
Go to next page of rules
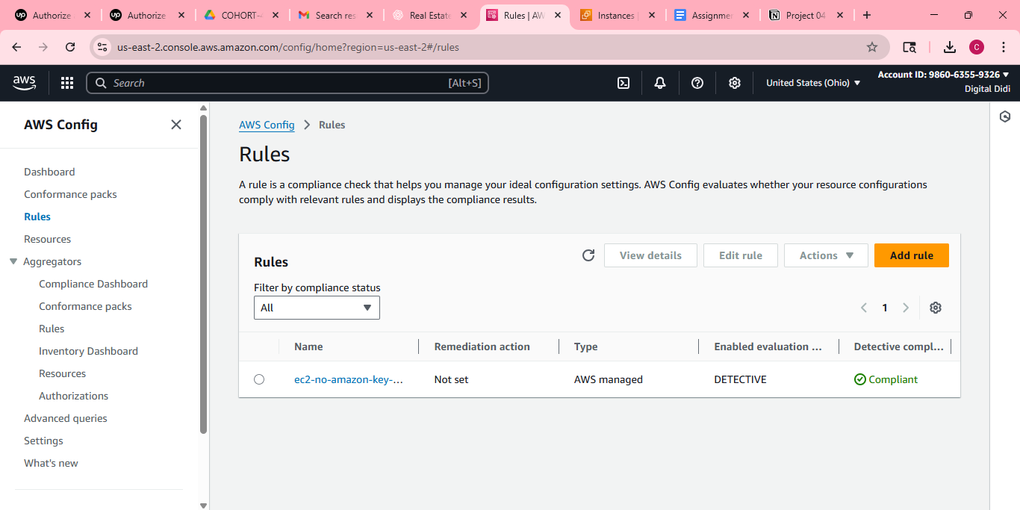pos(906,308)
